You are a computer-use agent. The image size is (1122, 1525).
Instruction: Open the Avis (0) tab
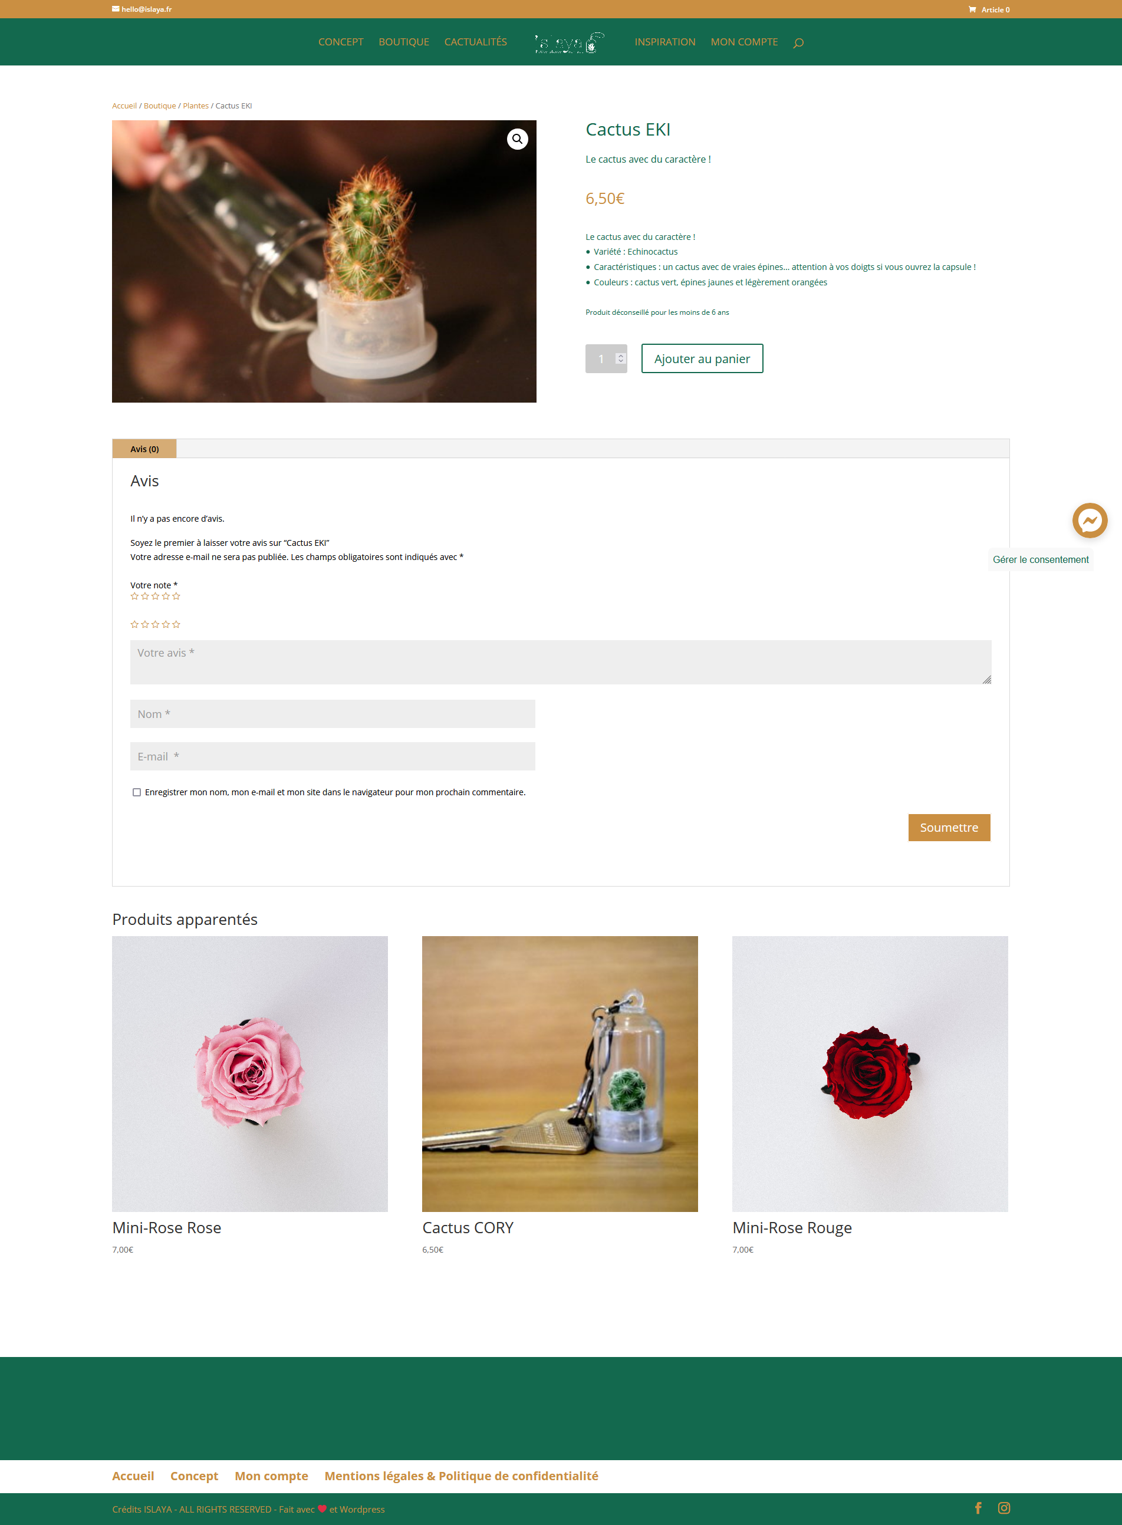coord(144,449)
